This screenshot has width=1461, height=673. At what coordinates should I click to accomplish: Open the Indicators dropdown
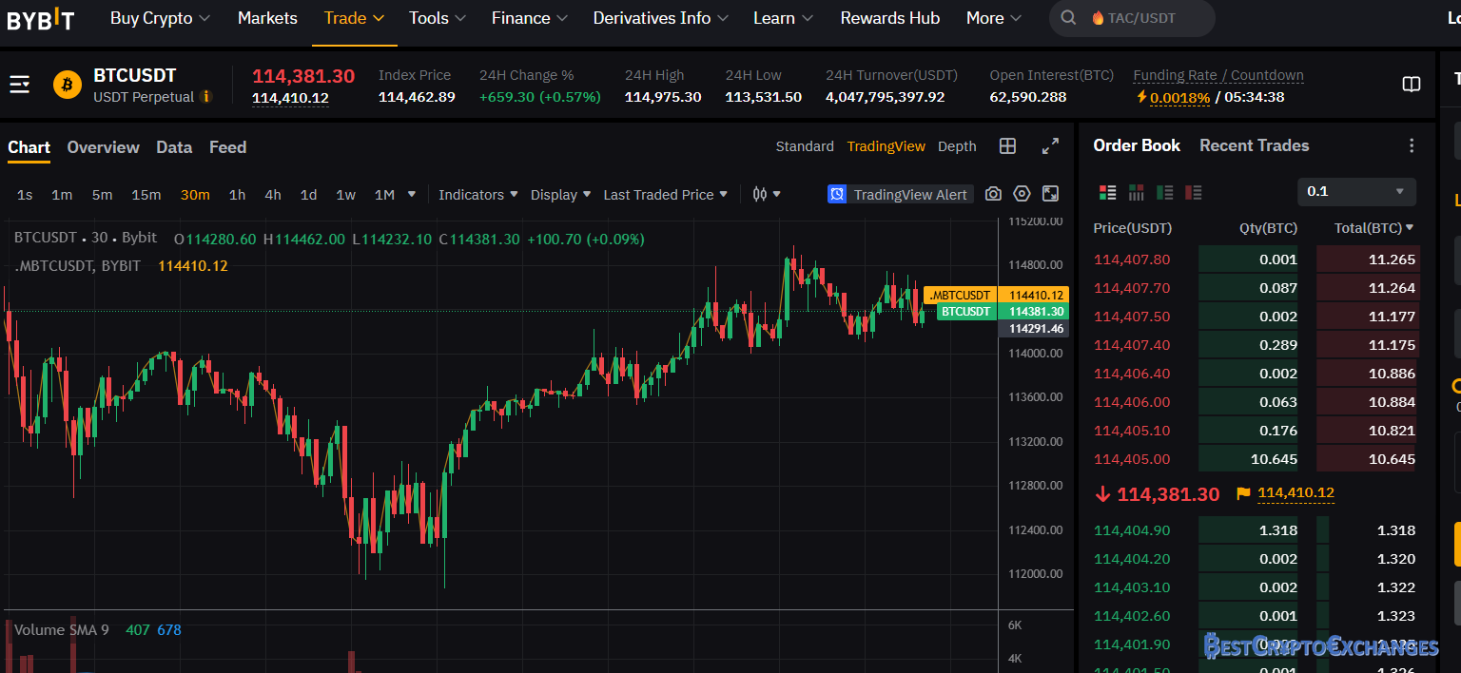pyautogui.click(x=478, y=195)
